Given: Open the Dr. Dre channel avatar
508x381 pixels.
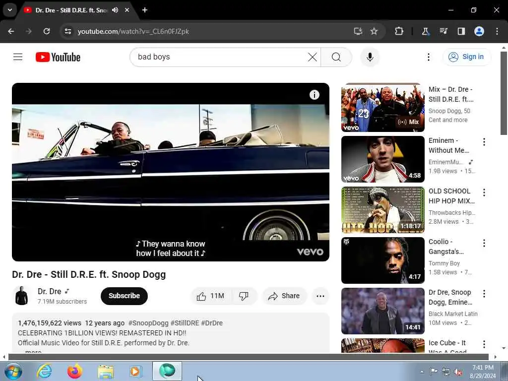Looking at the screenshot, I should [x=21, y=296].
